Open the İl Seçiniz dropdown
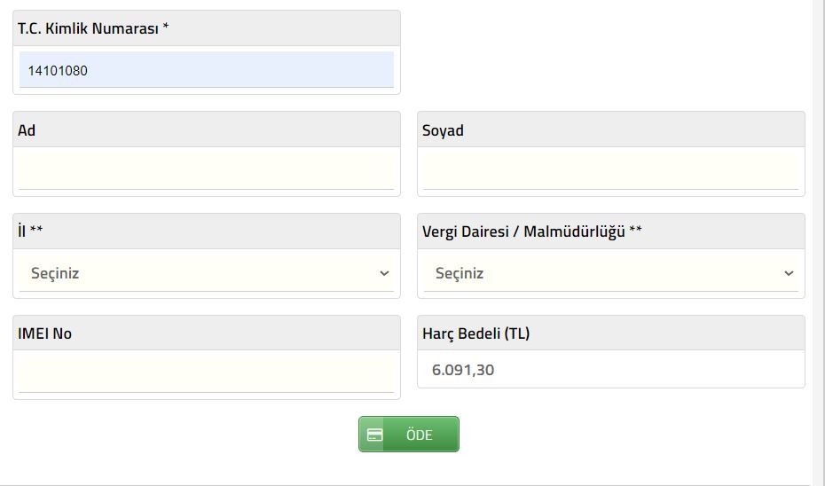The image size is (825, 486). point(206,273)
